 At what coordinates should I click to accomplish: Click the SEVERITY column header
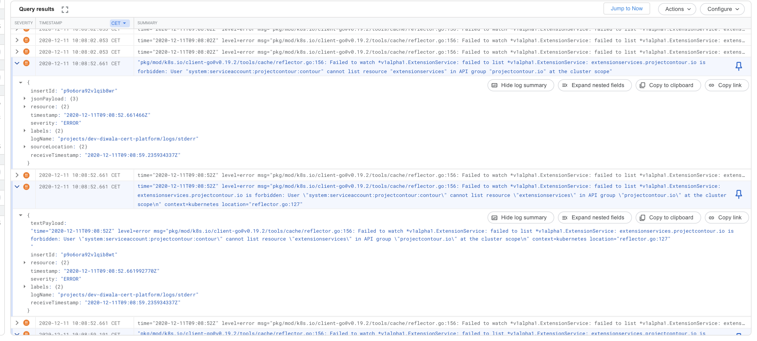[23, 23]
